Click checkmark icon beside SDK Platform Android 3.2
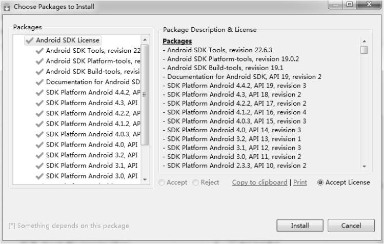 click(x=39, y=155)
